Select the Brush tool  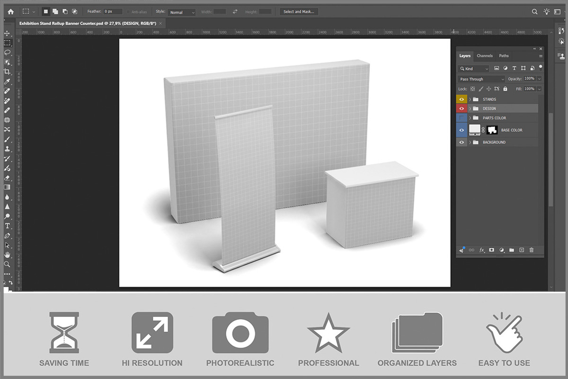(7, 139)
